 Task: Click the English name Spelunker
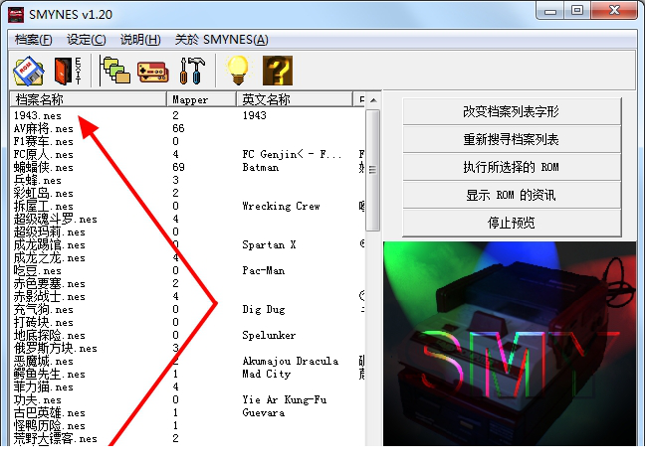coord(269,336)
